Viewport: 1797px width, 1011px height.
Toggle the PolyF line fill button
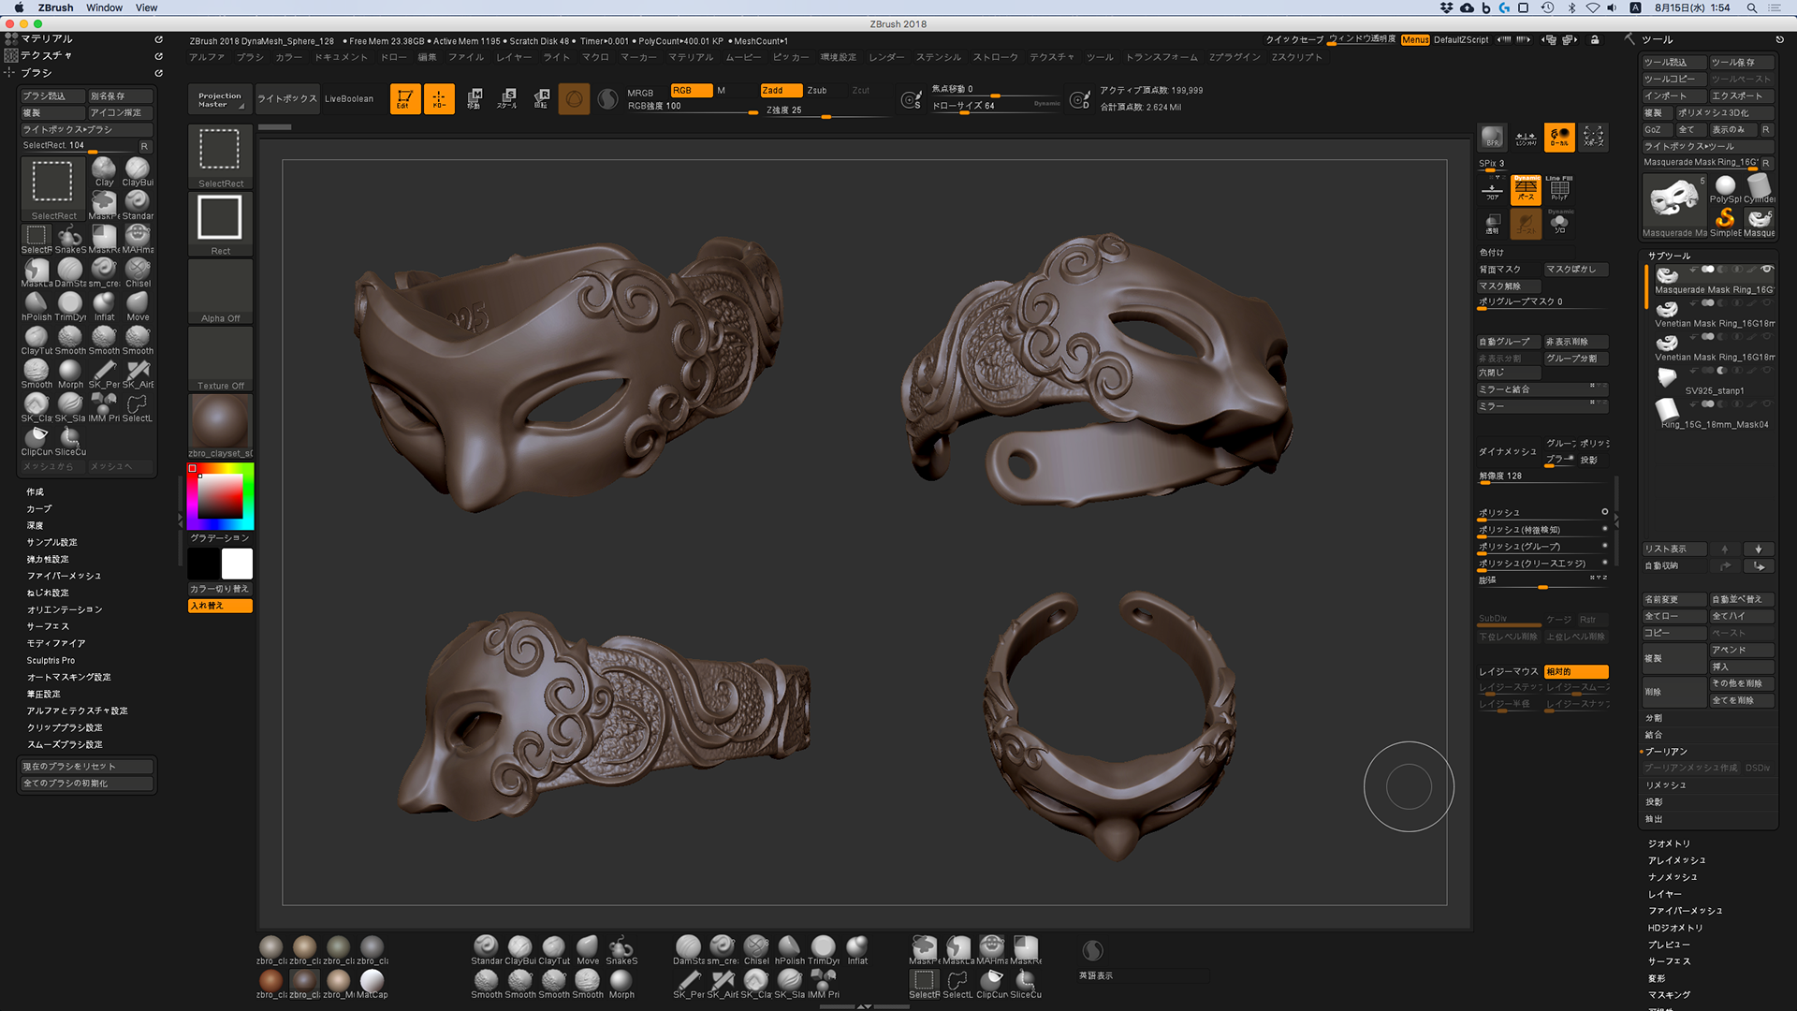1559,190
